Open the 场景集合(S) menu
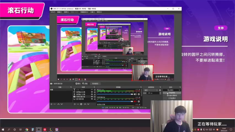This screenshot has width=235, height=132. pos(84,12)
